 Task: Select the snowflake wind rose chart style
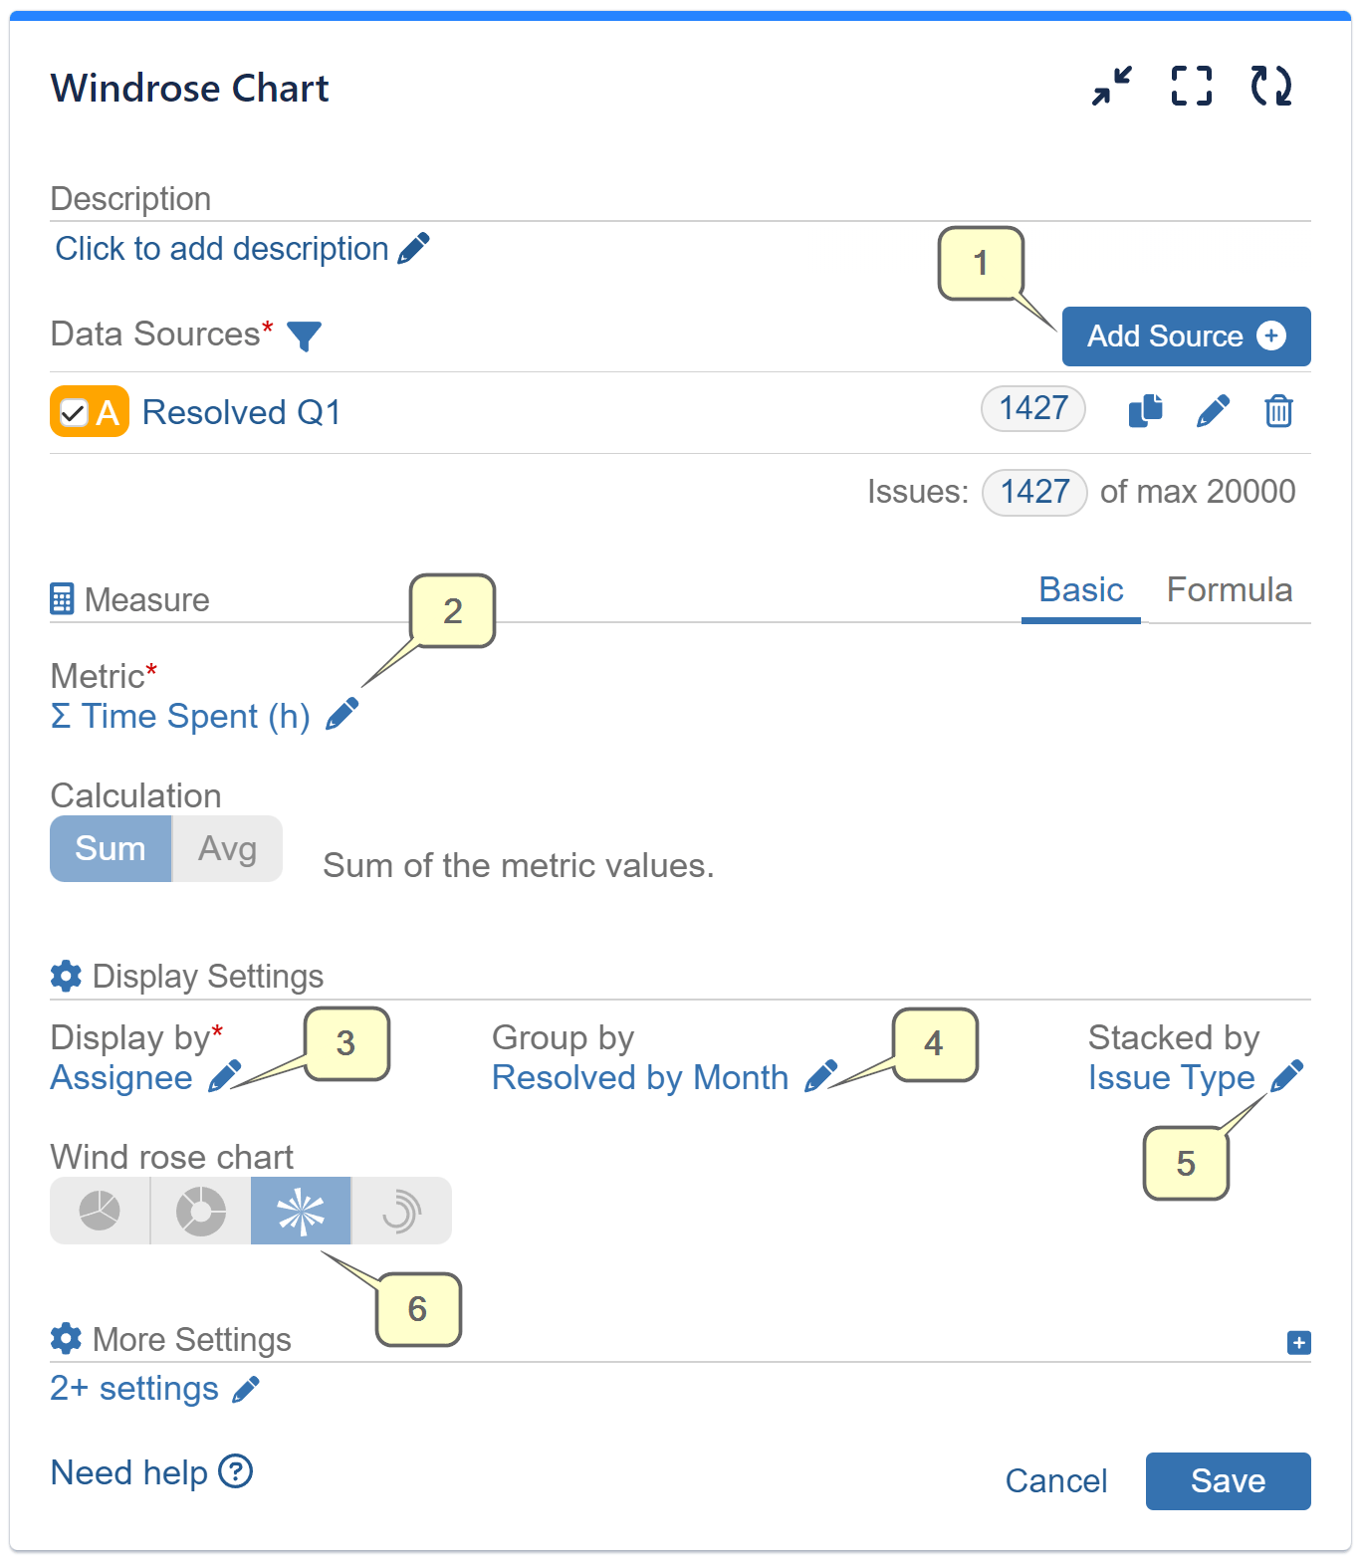click(x=300, y=1211)
